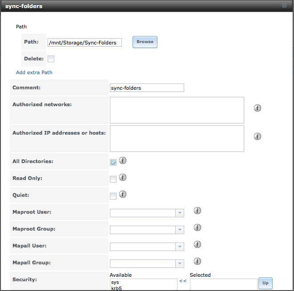Expand the Mapall Group dropdown

coord(180,263)
